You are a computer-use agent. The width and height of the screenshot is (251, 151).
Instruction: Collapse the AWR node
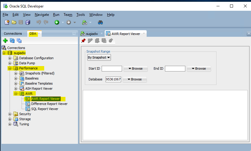(x=16, y=94)
